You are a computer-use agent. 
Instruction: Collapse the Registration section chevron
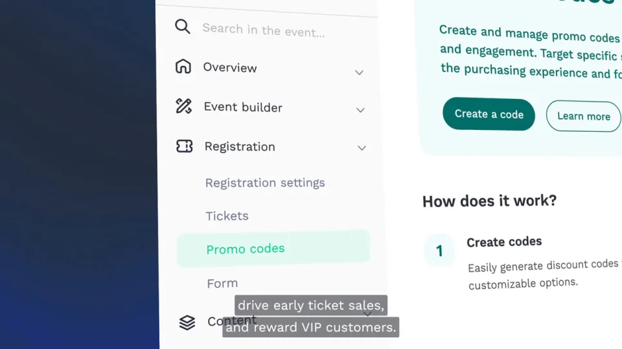362,148
